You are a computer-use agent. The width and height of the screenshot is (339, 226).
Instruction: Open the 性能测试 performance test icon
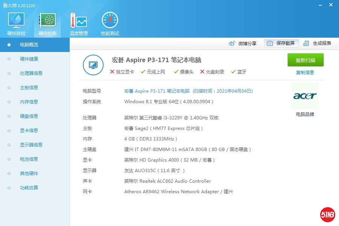tap(110, 24)
